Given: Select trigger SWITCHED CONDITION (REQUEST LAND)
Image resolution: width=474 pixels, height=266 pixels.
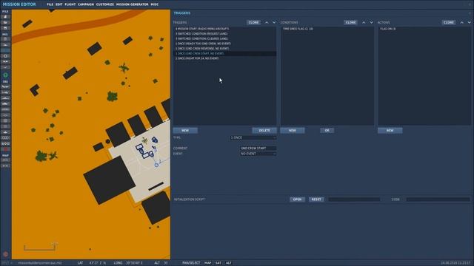Looking at the screenshot, I should (x=224, y=34).
